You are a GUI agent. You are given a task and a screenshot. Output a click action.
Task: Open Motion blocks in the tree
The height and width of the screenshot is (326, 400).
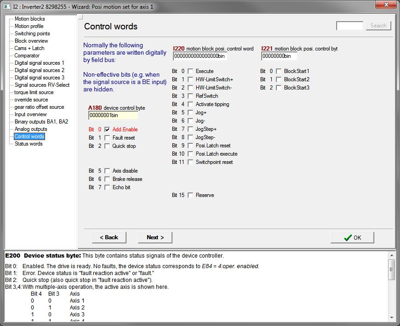(29, 19)
